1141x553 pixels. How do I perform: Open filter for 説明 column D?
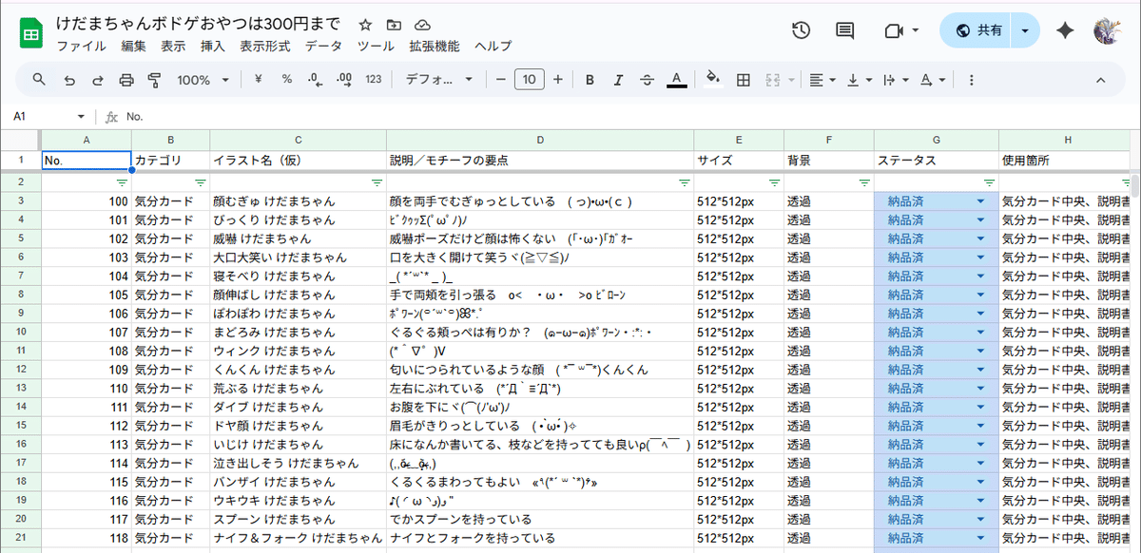[685, 181]
